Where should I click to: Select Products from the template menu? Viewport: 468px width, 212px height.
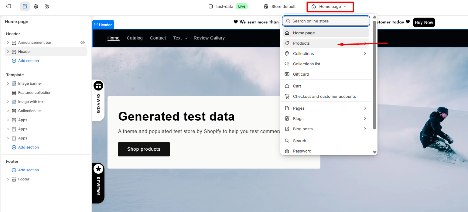(301, 43)
